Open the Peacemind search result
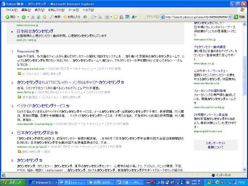 (26, 51)
